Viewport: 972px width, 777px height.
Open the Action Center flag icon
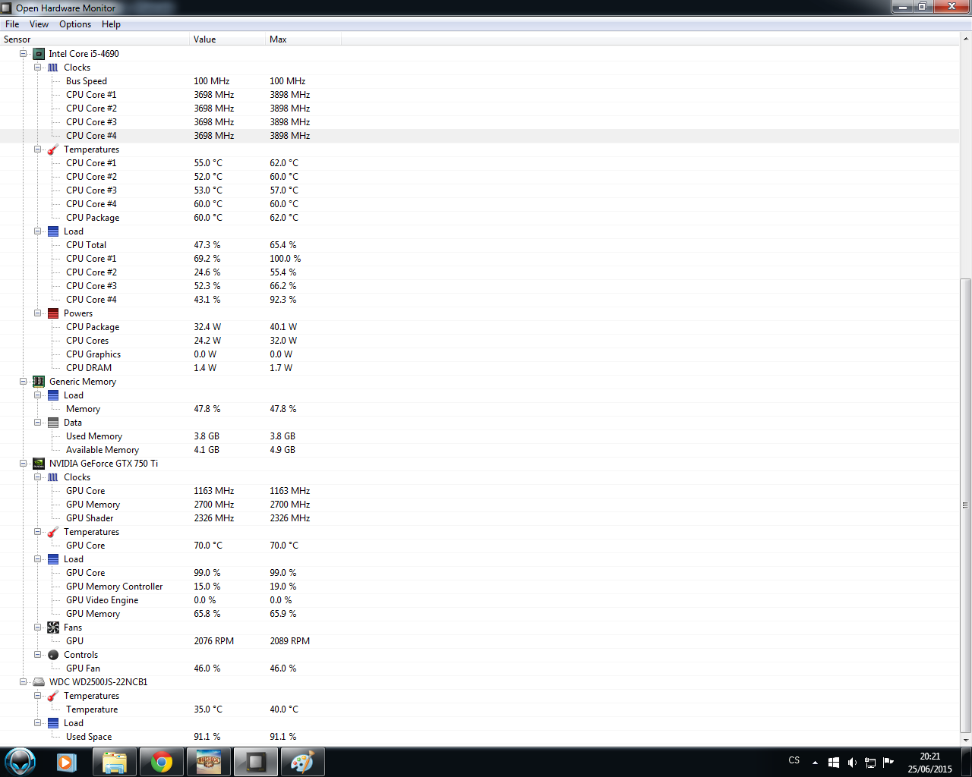pos(888,763)
